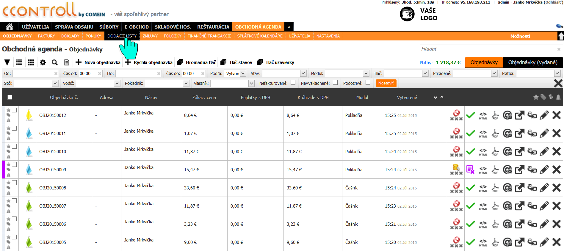Select checkbox for order OBJ20150012
The image size is (564, 251).
coord(14,110)
